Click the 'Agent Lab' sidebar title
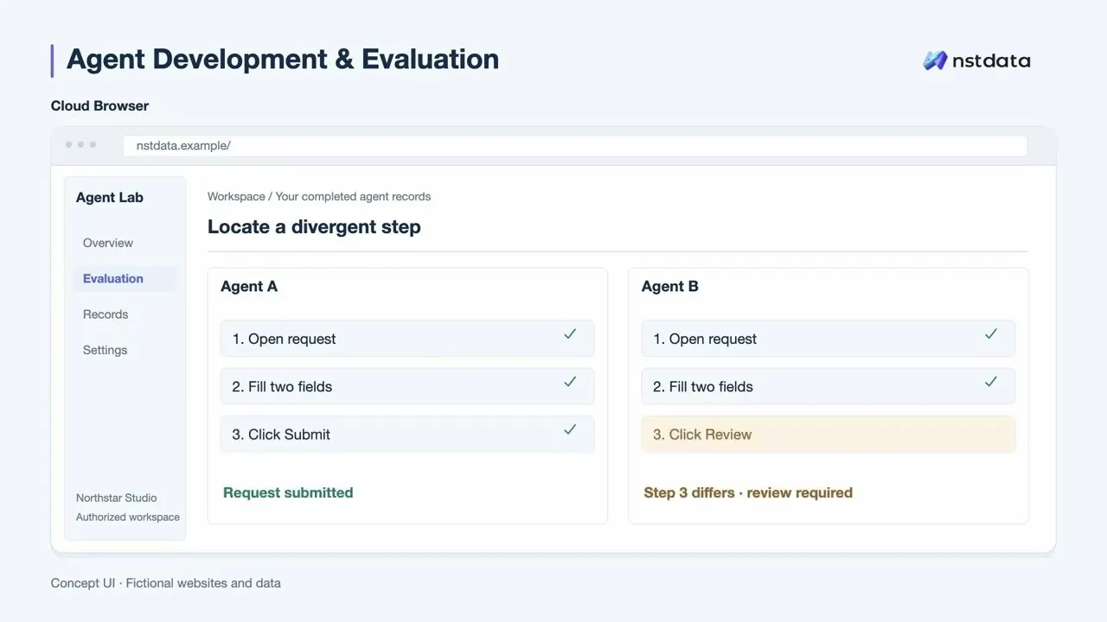This screenshot has height=622, width=1107. 110,197
